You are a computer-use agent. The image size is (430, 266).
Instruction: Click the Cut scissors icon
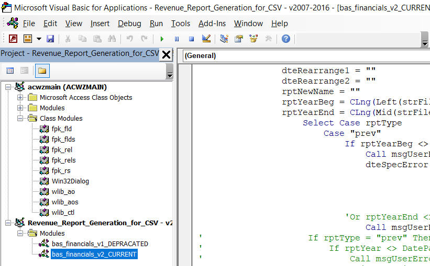click(x=68, y=39)
